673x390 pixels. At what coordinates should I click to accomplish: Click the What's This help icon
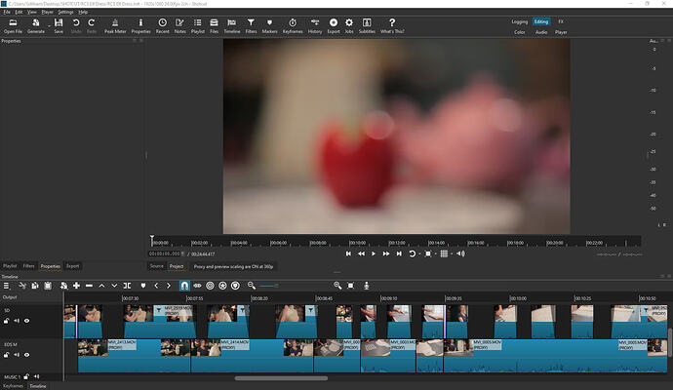392,25
